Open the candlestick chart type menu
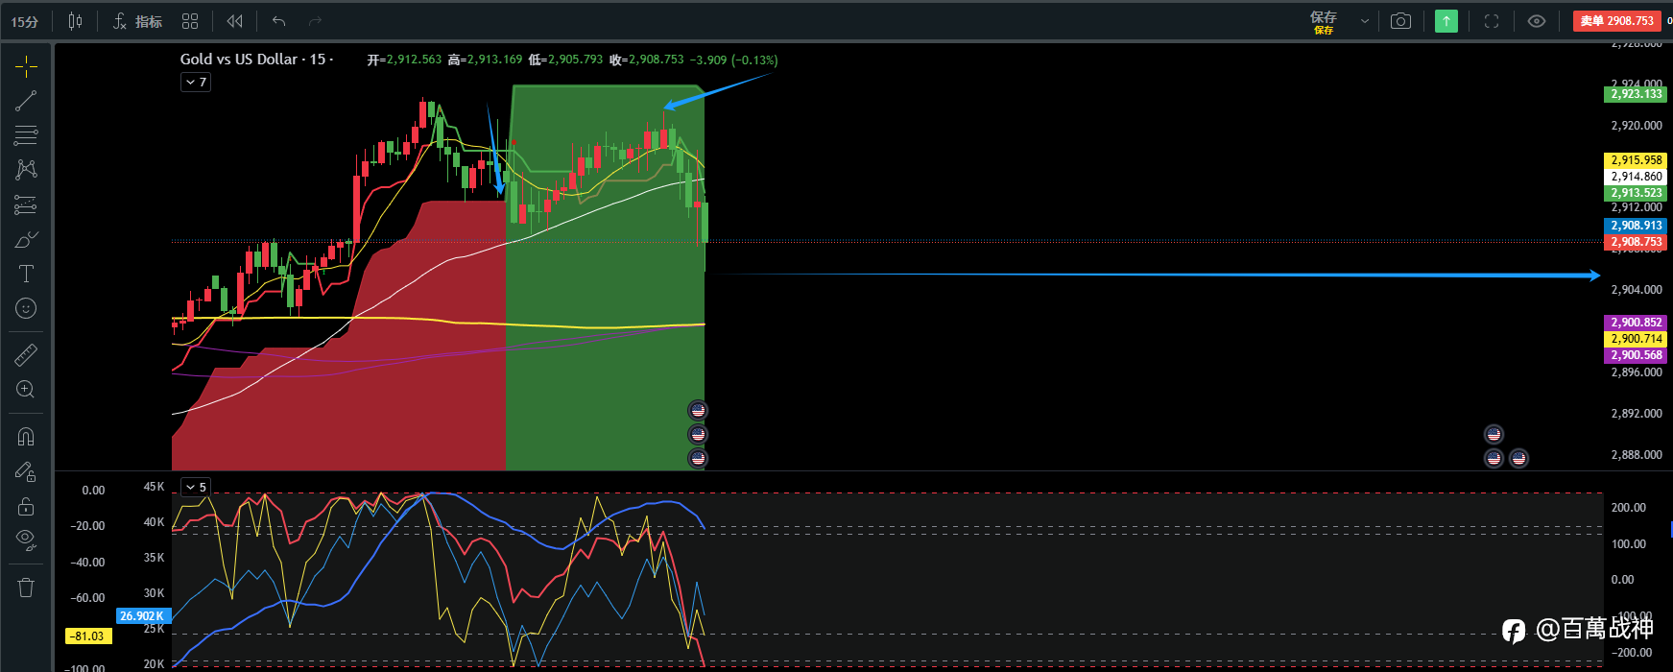The image size is (1673, 672). click(76, 21)
